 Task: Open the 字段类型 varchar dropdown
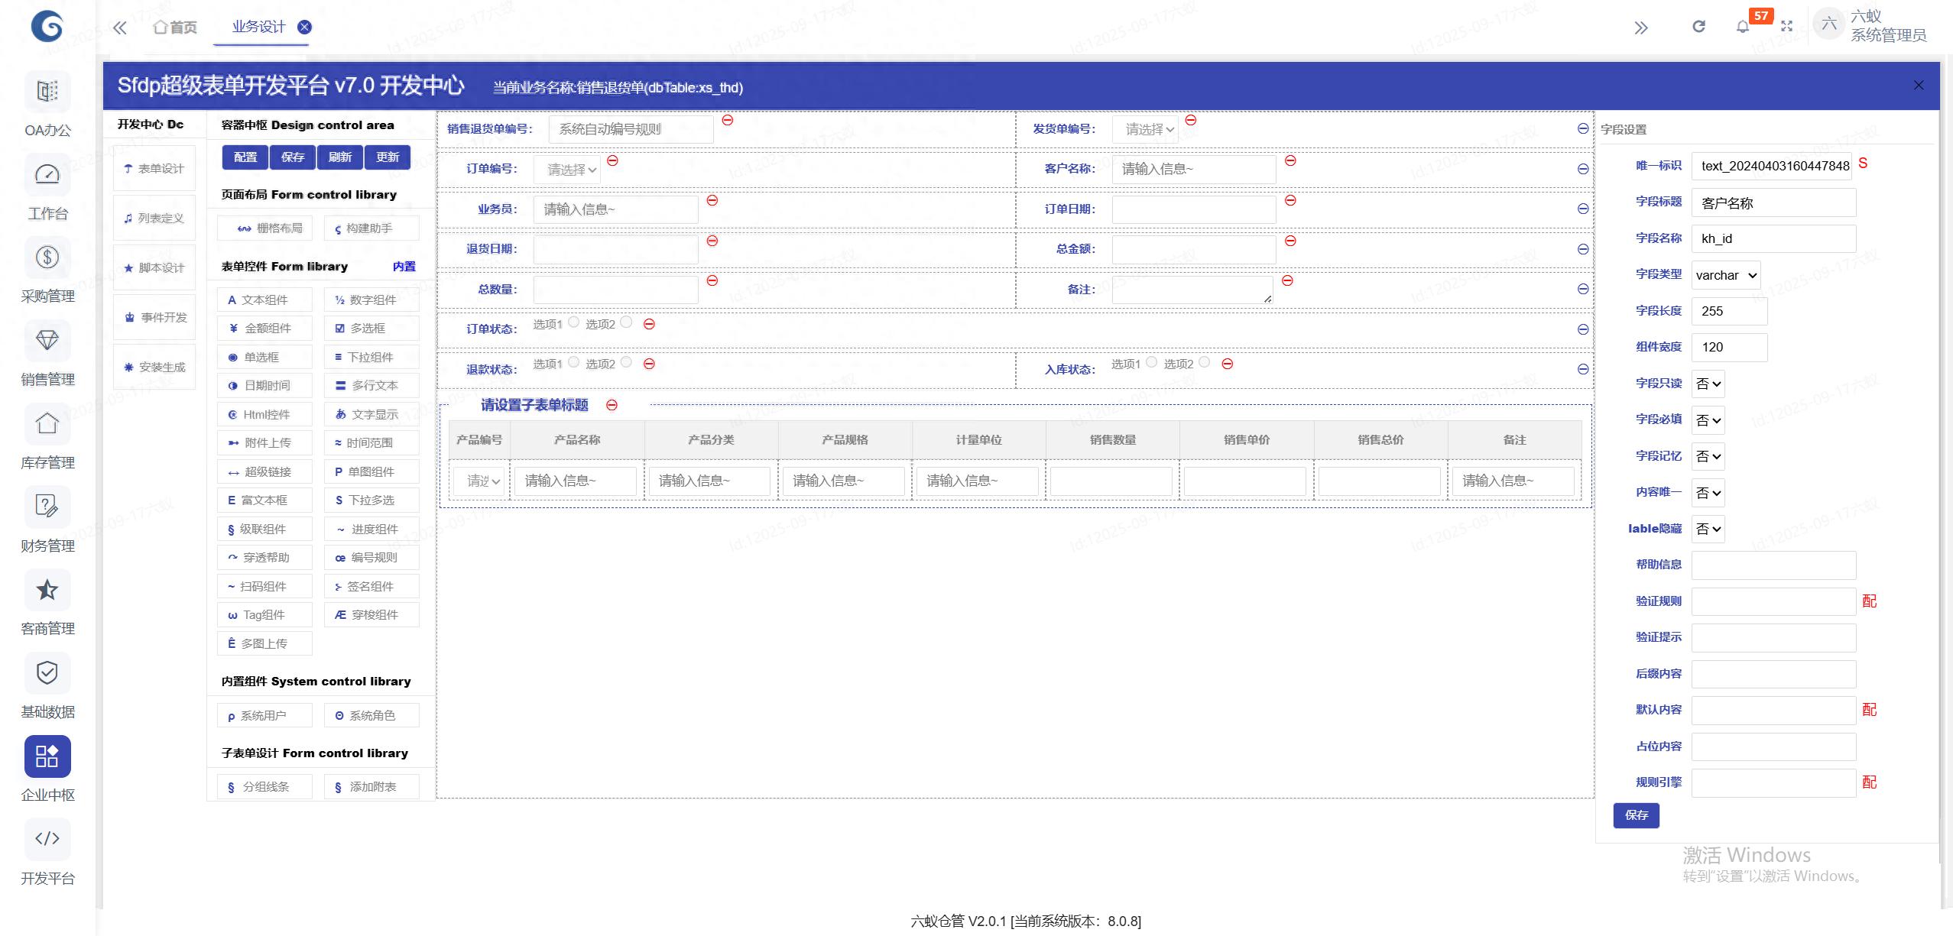1725,274
